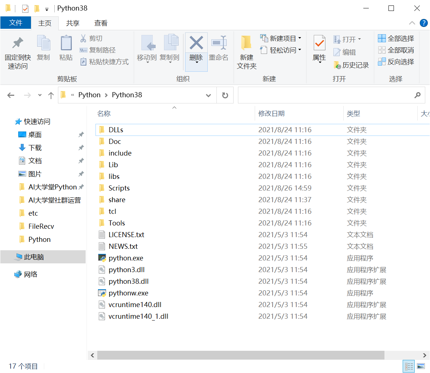Open the Easy access (轻松访问) dropdown

(281, 50)
